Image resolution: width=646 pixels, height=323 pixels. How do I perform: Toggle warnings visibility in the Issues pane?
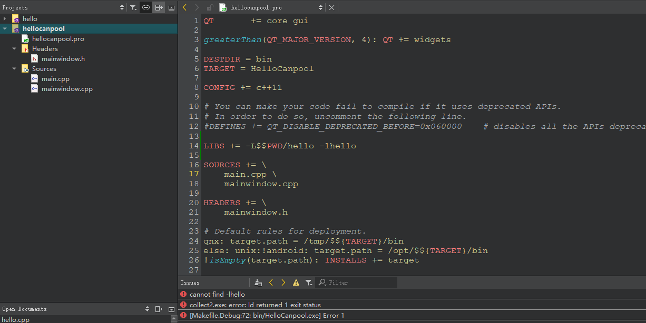[296, 282]
